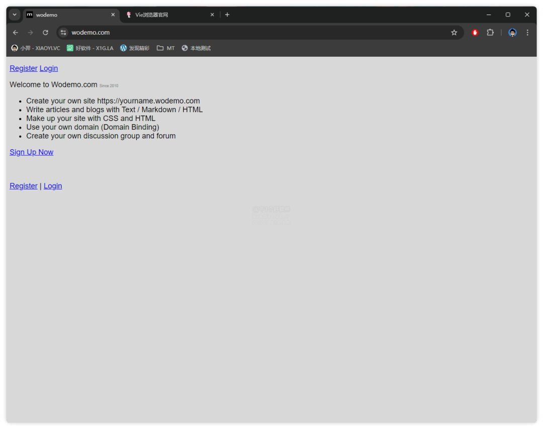
Task: Open the red adblock extension icon
Action: [x=475, y=33]
